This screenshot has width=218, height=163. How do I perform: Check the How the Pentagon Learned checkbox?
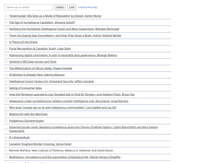coord(6,95)
